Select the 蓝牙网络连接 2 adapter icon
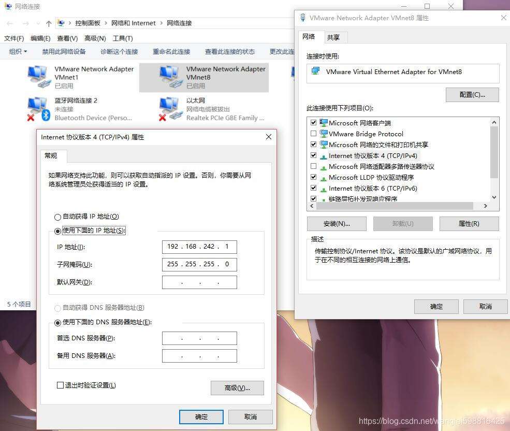 39,109
